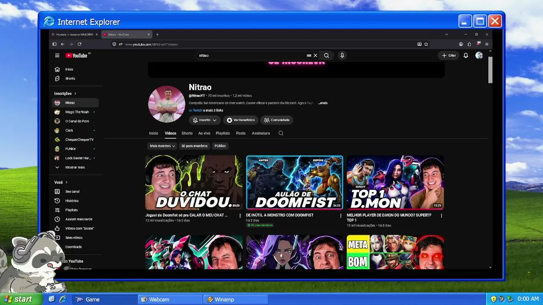Open the browser tab list dropdown arrow
This screenshot has width=543, height=305.
pyautogui.click(x=446, y=34)
